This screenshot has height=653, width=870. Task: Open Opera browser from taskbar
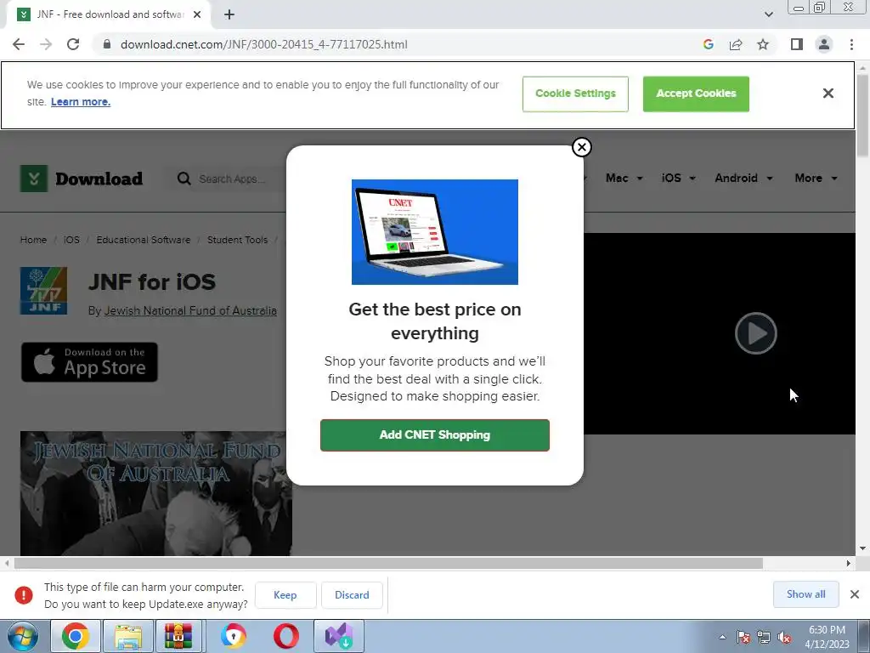click(x=285, y=636)
